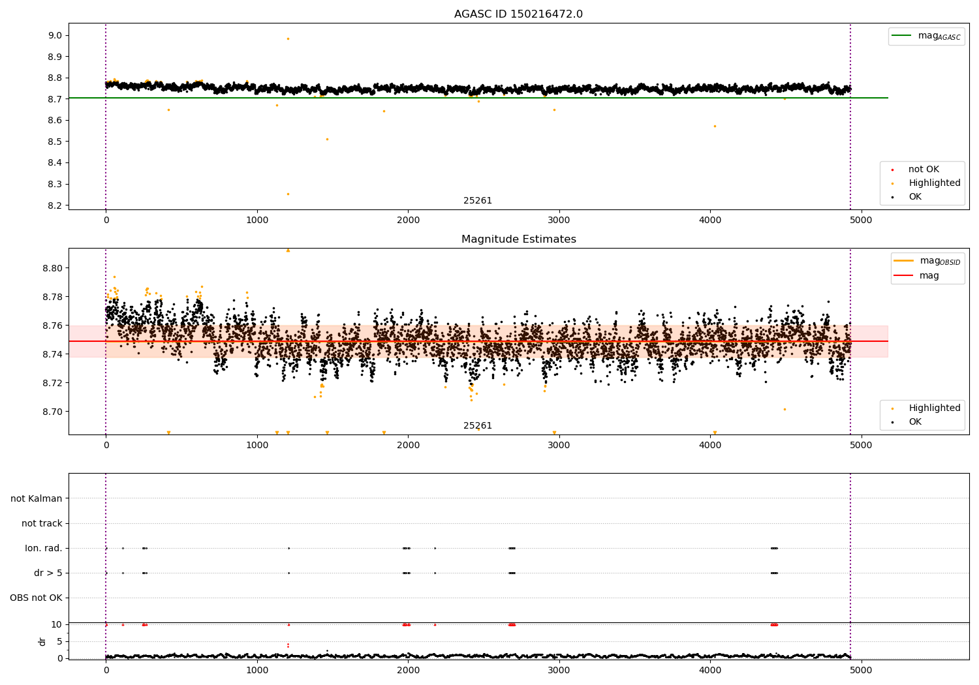Click the title 'AGASC ID 150216472.0'
This screenshot has height=685, width=979.
coord(518,14)
